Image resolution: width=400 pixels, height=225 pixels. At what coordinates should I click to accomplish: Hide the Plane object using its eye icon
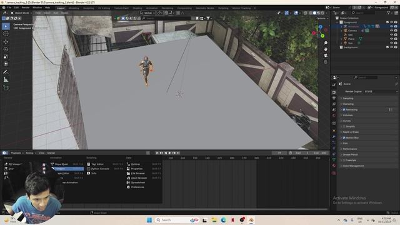coord(391,39)
